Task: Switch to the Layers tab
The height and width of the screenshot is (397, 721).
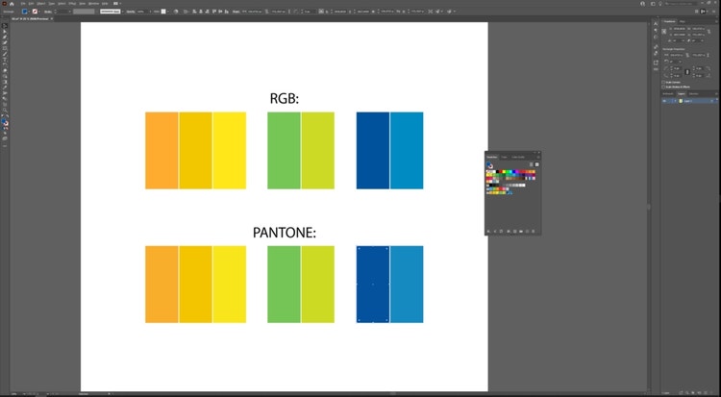Action: 681,94
